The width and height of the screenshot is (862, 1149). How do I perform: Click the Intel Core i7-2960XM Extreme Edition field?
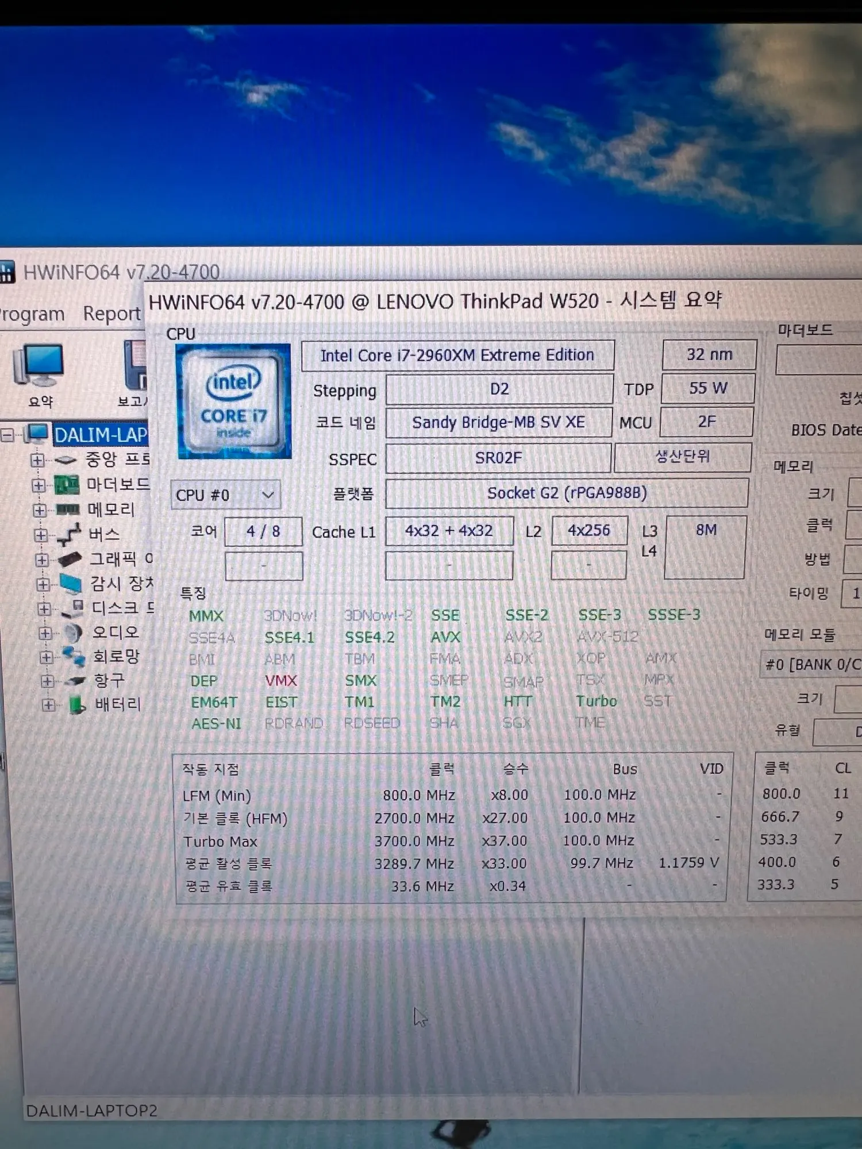[457, 356]
